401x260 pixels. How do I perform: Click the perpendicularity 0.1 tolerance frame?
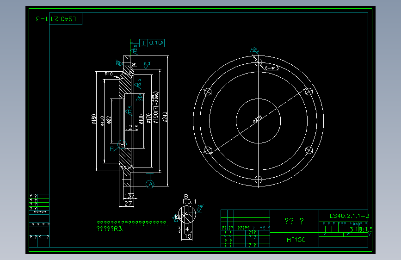tap(152, 43)
